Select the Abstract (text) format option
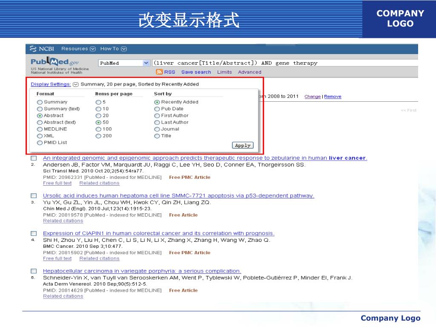 click(40, 123)
